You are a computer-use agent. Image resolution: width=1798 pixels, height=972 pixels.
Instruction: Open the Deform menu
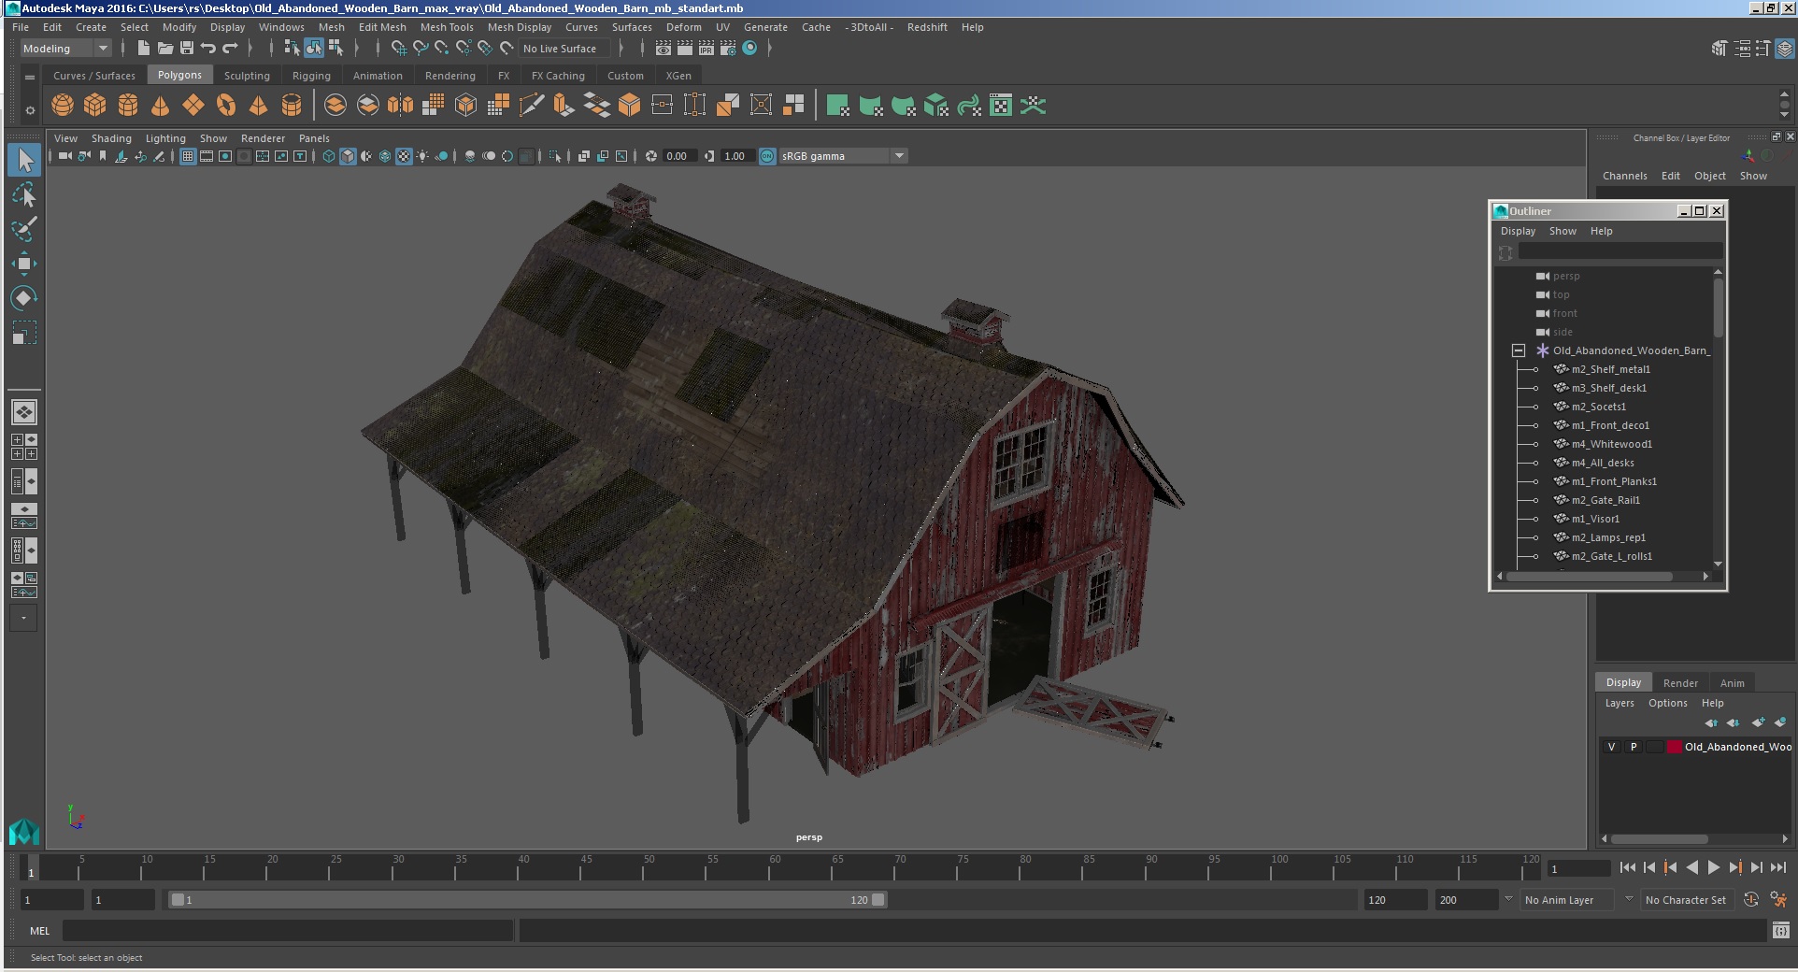pyautogui.click(x=683, y=27)
